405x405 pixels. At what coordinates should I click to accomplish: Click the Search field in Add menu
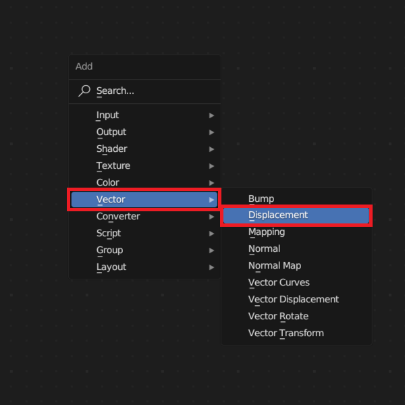[145, 90]
